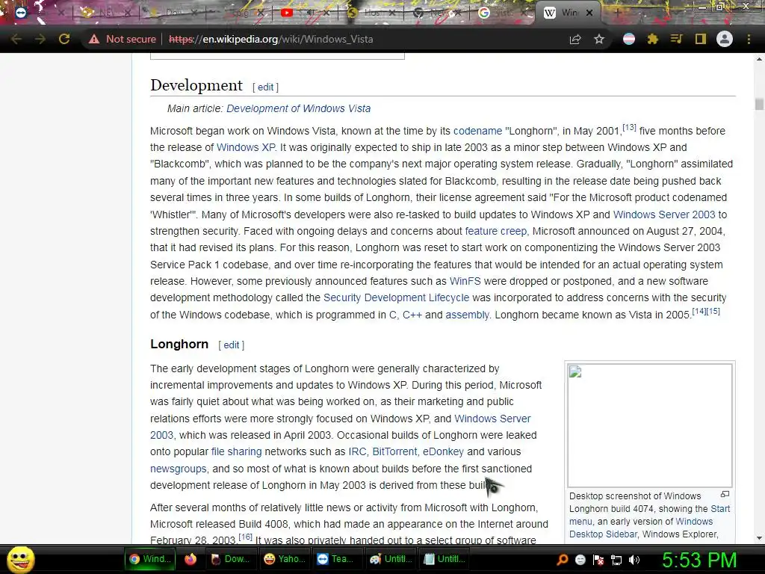Screen dimensions: 765x574
Task: Open the BitTorrent link
Action: pos(394,451)
